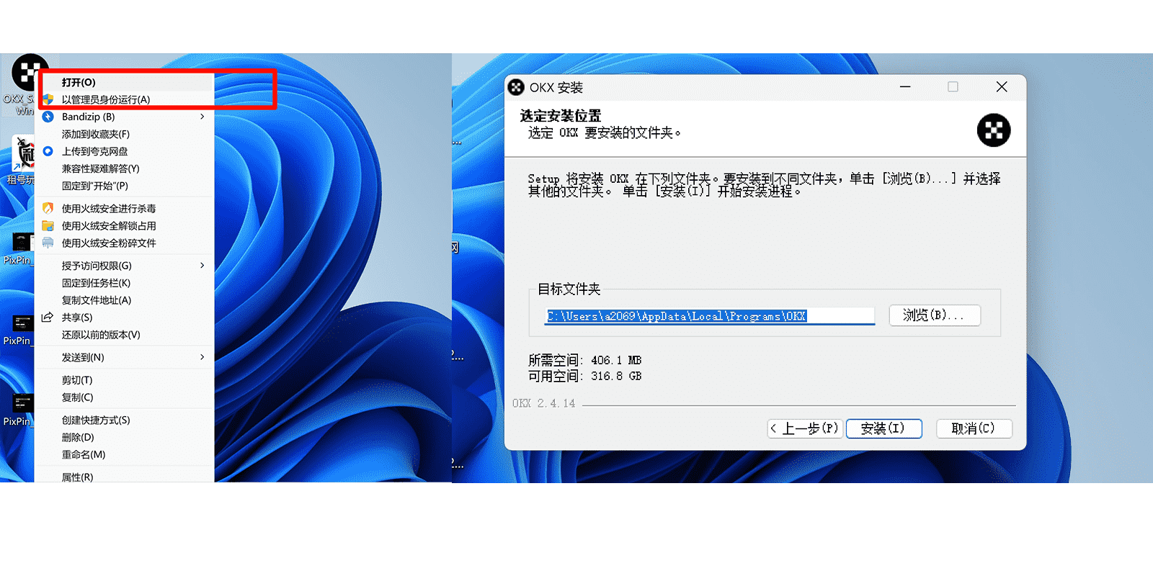Click the Huorong file shredder icon
This screenshot has width=1153, height=576.
pos(48,243)
